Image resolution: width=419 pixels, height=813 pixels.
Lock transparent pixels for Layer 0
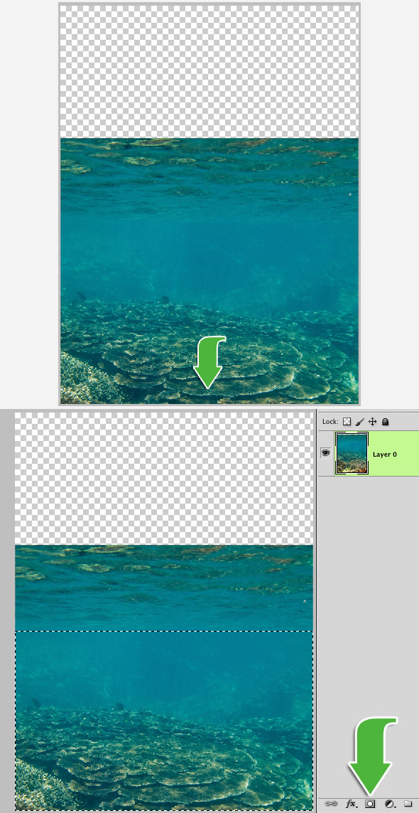[347, 422]
